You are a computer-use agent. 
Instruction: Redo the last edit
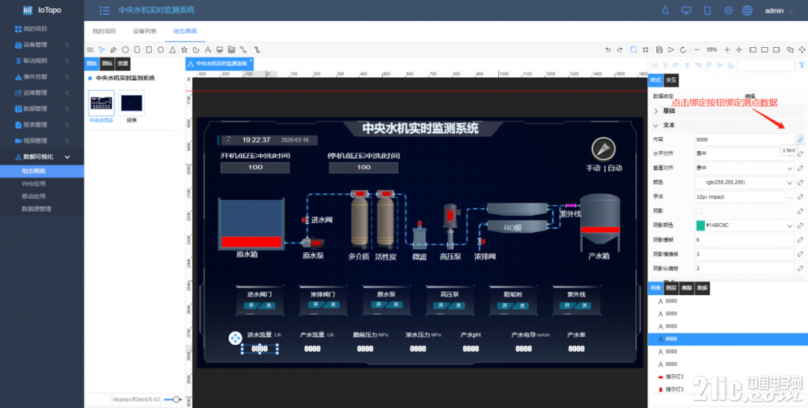tap(620, 49)
